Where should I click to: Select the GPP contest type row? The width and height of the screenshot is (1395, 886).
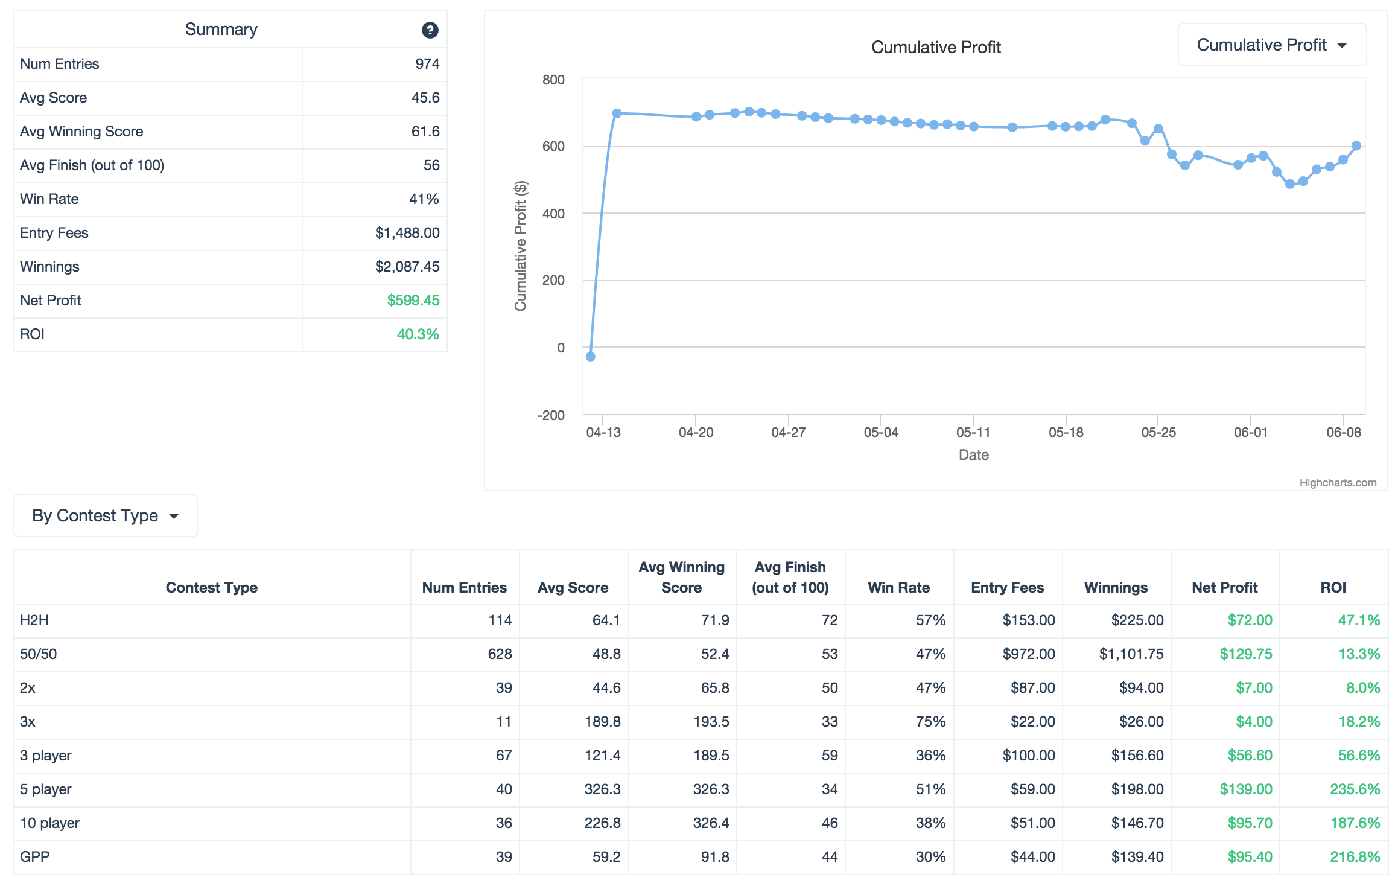(x=34, y=857)
